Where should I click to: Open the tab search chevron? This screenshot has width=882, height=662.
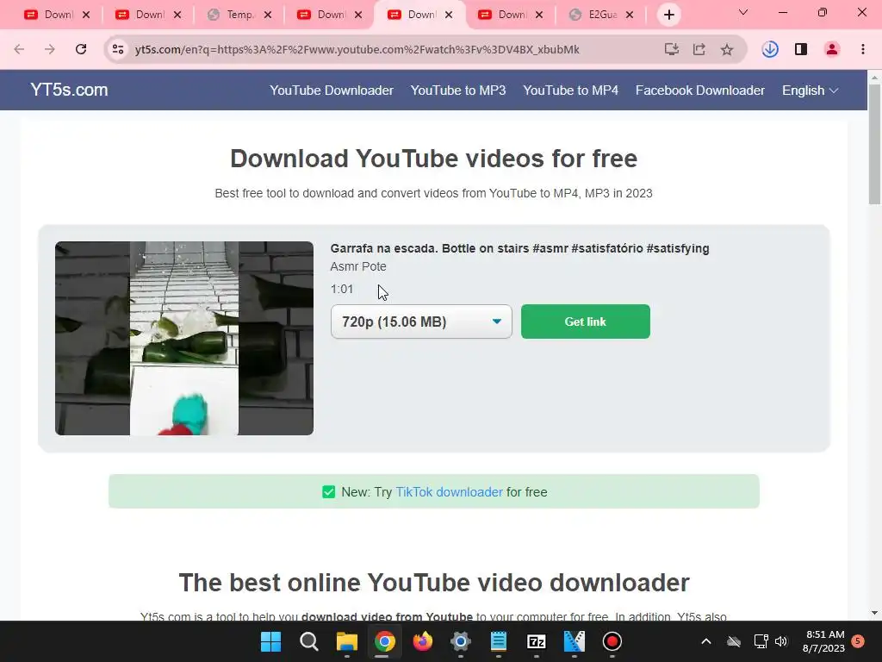743,12
